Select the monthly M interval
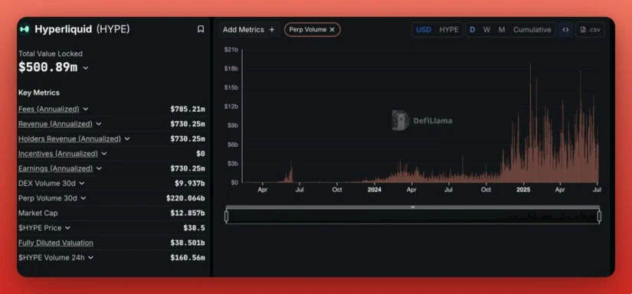 [x=502, y=29]
